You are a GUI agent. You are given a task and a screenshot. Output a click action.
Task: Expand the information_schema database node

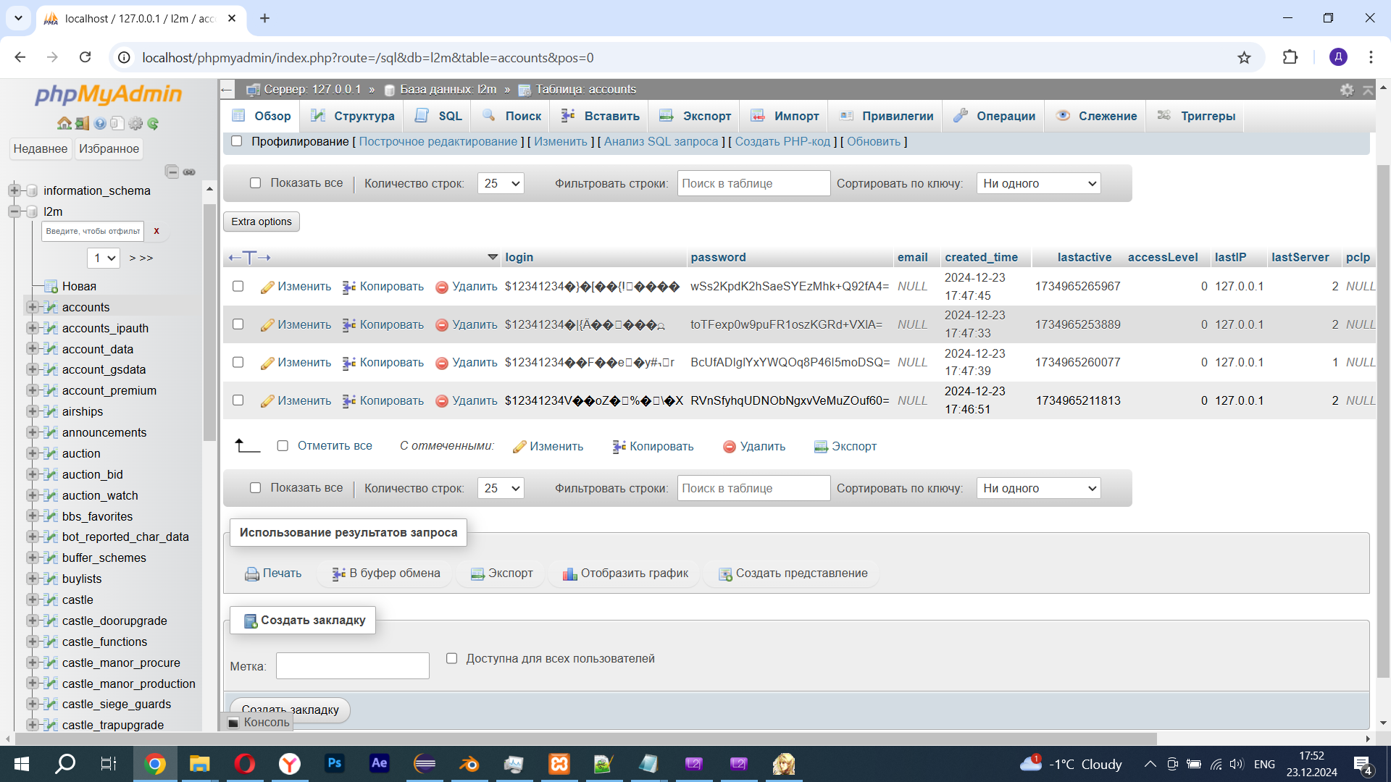click(x=14, y=190)
